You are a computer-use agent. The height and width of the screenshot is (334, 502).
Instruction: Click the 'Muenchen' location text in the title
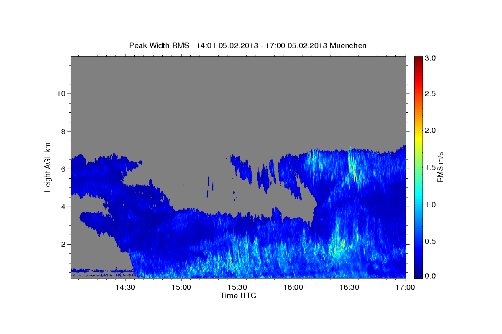click(348, 46)
